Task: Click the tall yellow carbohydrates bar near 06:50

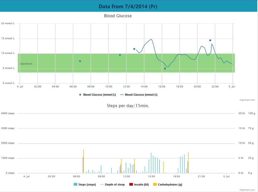Action: [84, 161]
